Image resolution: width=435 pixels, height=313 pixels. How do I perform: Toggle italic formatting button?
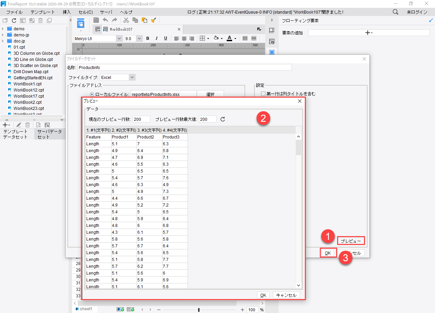pos(157,38)
